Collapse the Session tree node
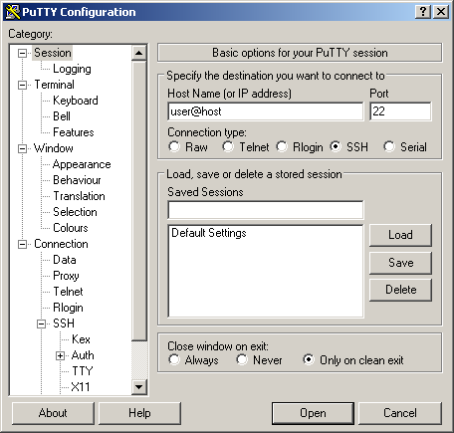The image size is (454, 433). (x=22, y=53)
